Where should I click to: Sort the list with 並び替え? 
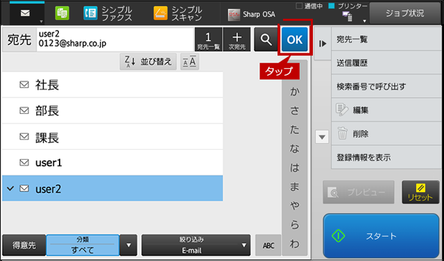point(148,62)
